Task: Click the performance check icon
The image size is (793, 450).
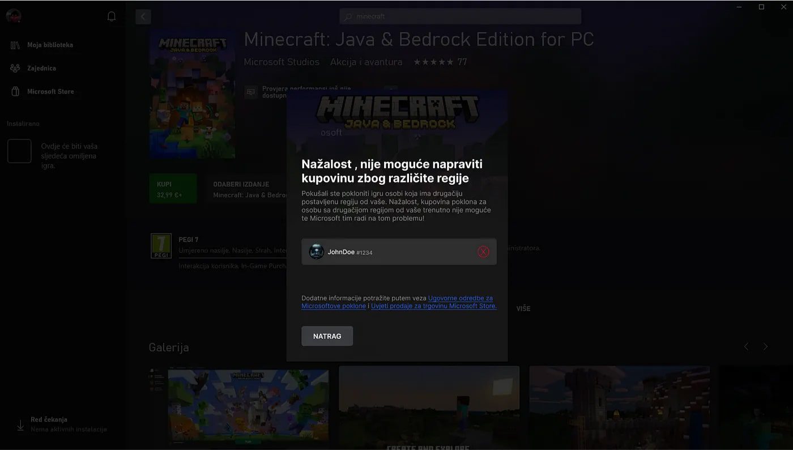Action: click(250, 92)
